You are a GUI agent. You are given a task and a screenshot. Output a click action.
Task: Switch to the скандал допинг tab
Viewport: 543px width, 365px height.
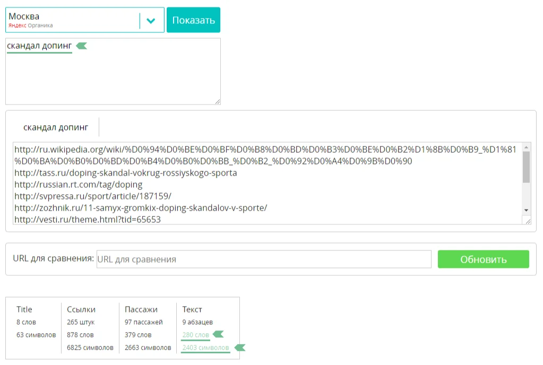[56, 127]
